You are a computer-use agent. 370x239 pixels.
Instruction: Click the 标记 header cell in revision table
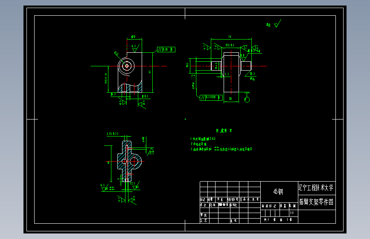click(x=204, y=199)
